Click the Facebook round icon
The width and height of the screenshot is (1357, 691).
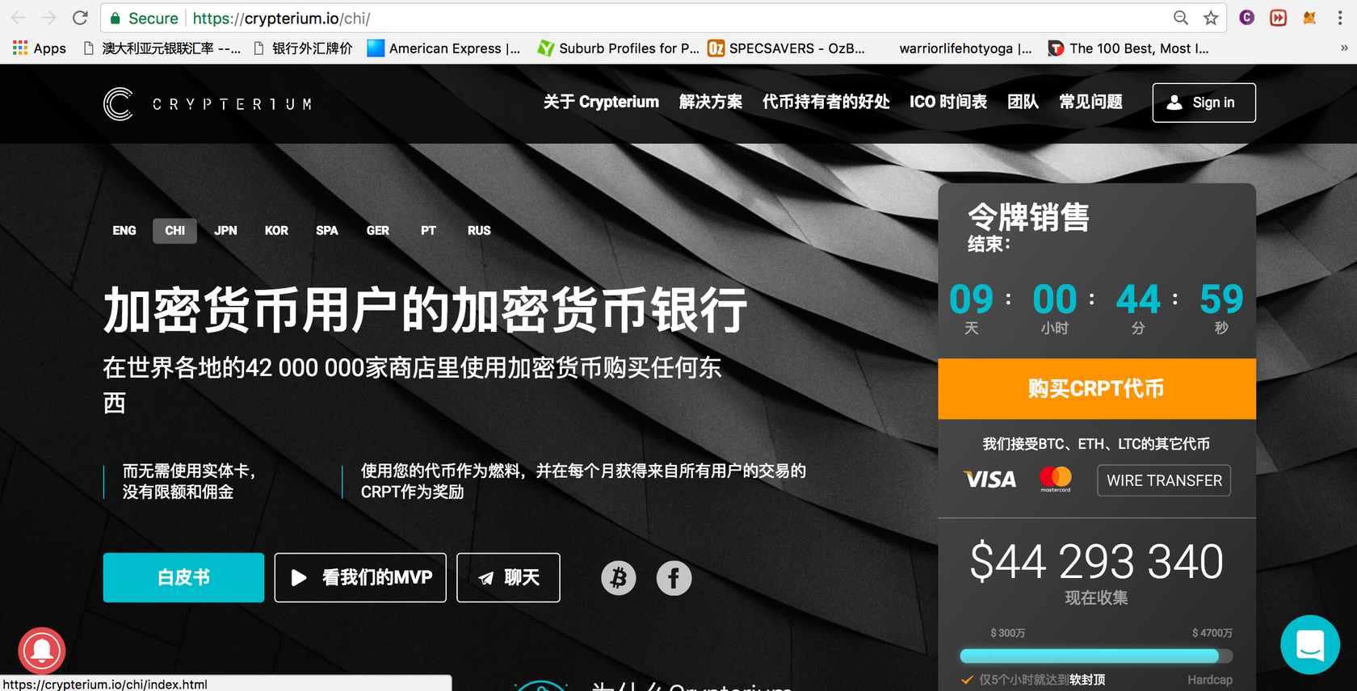[x=674, y=578]
